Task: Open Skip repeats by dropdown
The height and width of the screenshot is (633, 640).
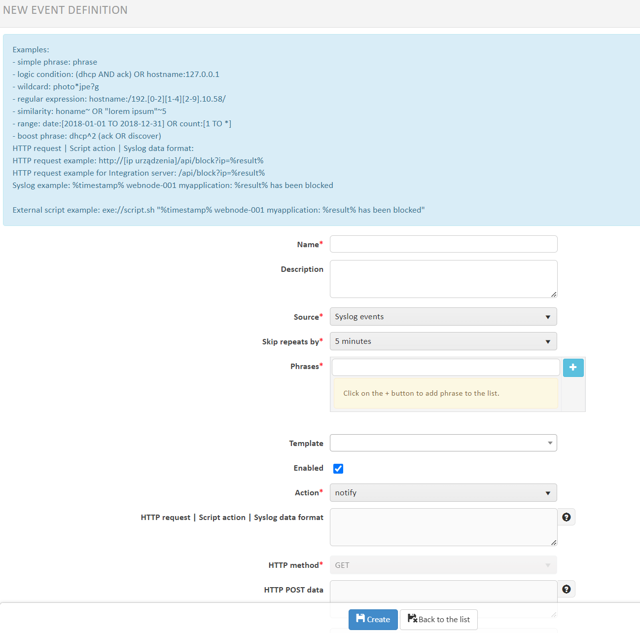Action: tap(443, 341)
